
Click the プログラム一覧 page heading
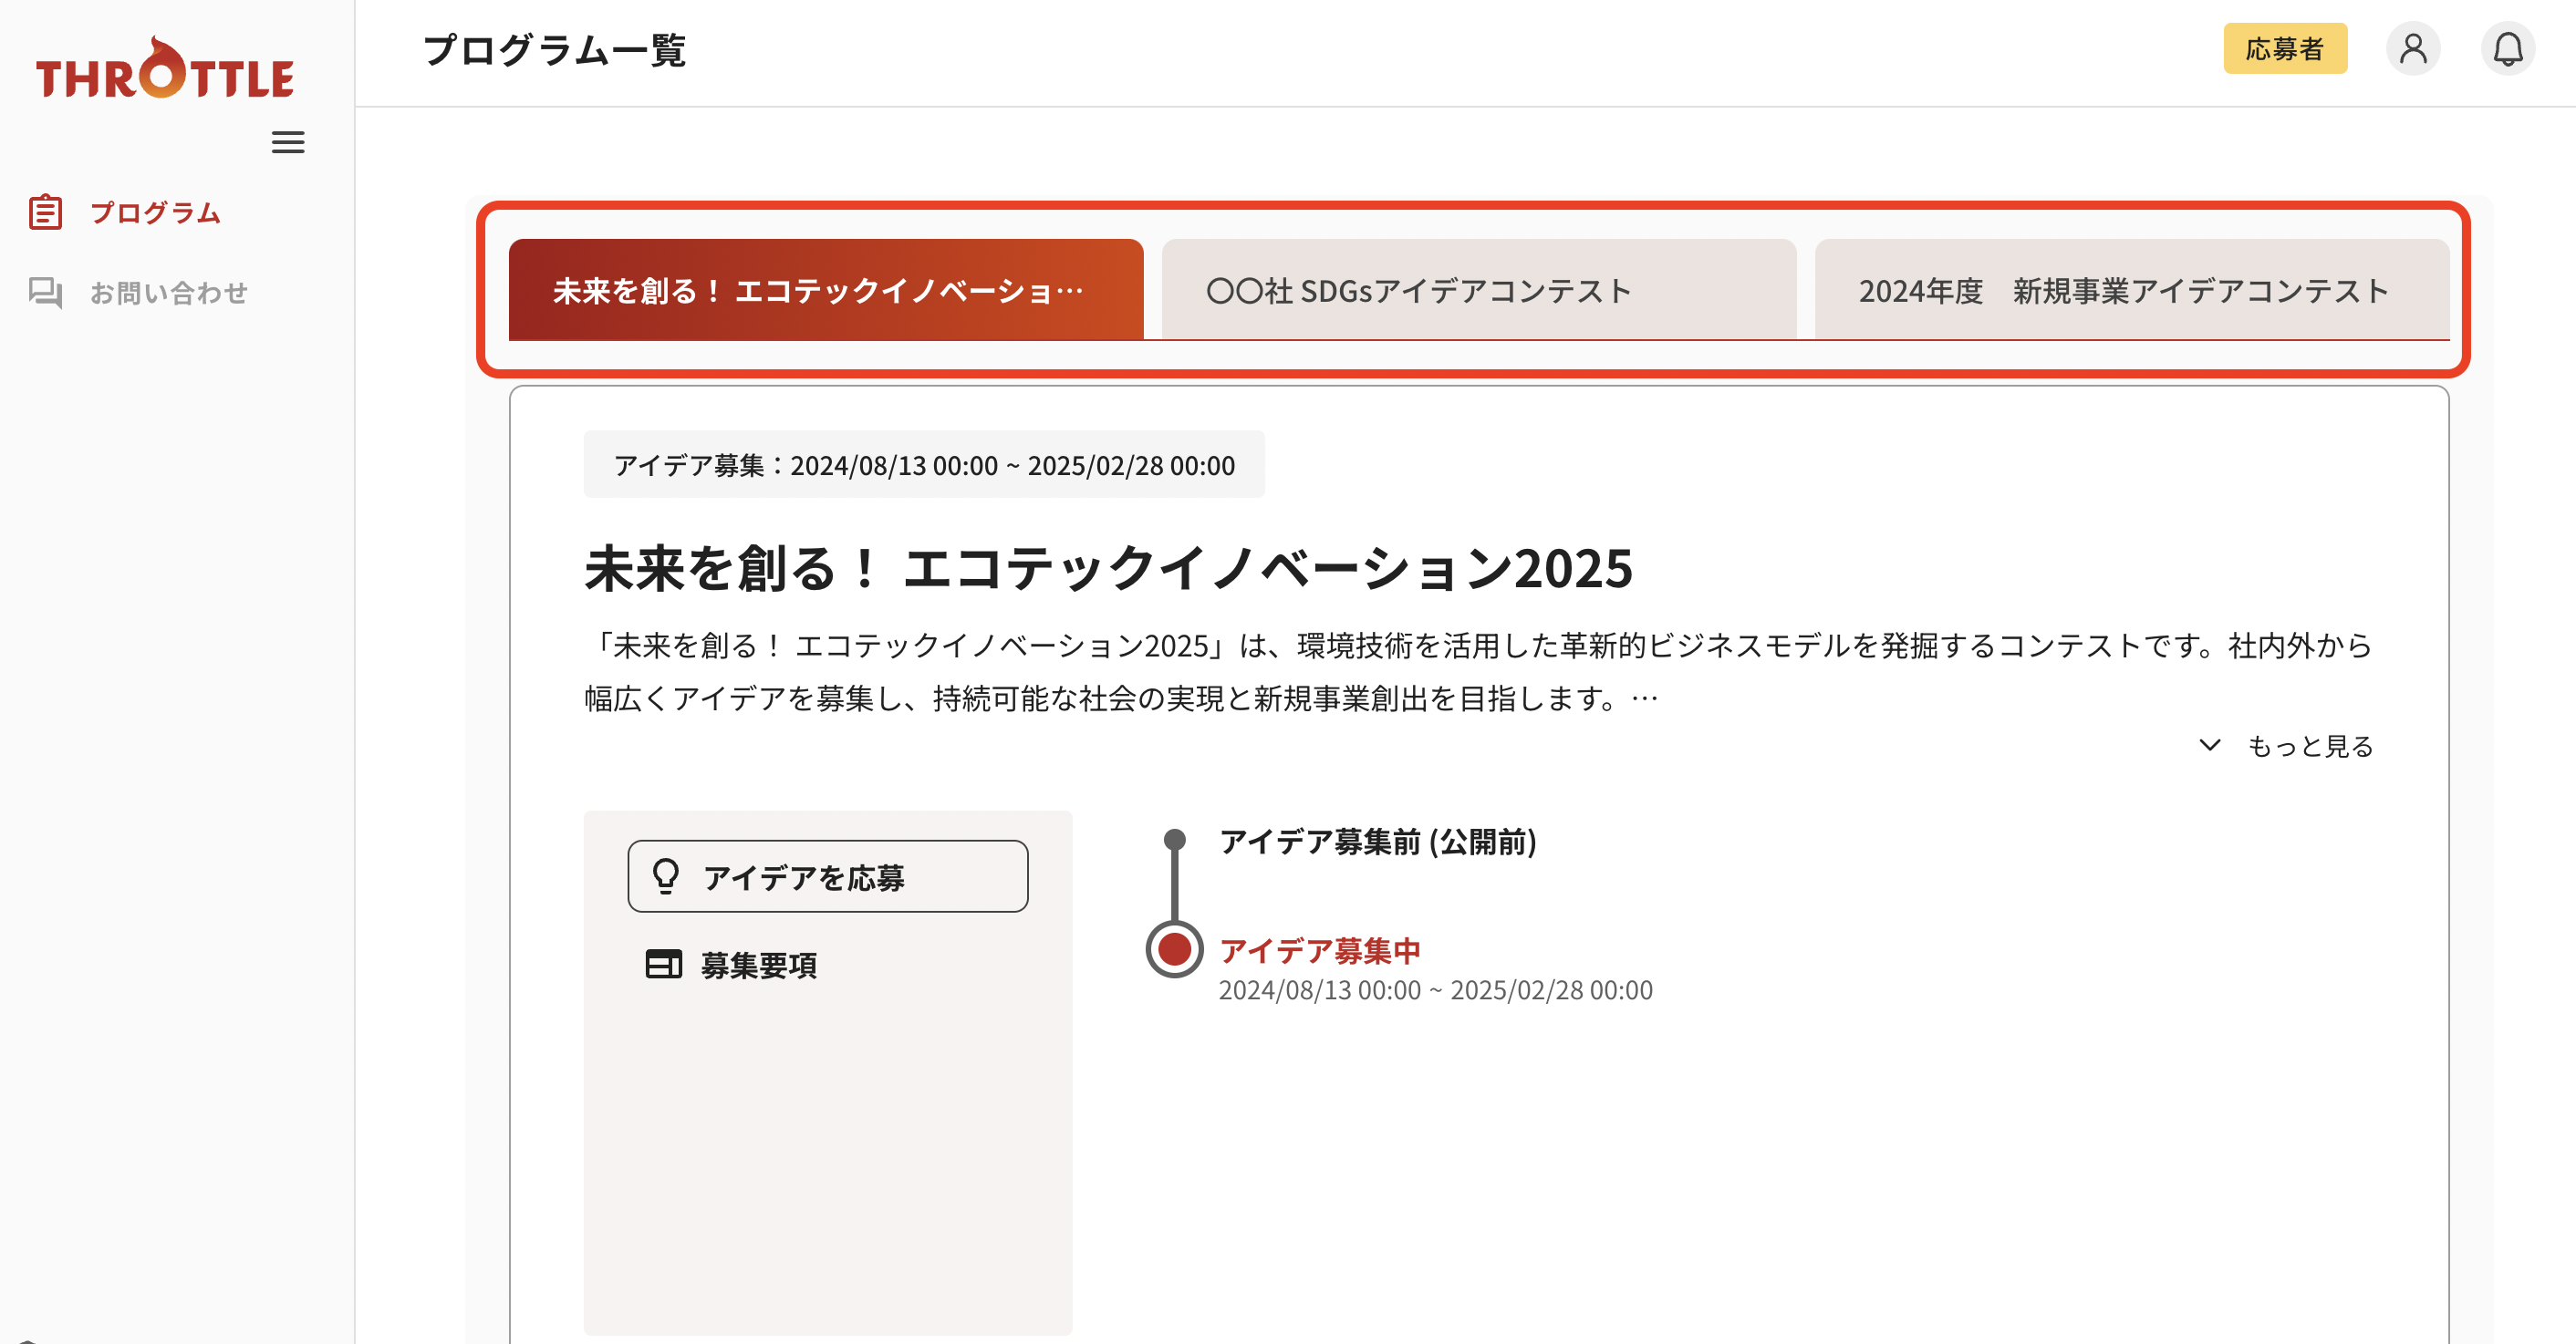[555, 50]
